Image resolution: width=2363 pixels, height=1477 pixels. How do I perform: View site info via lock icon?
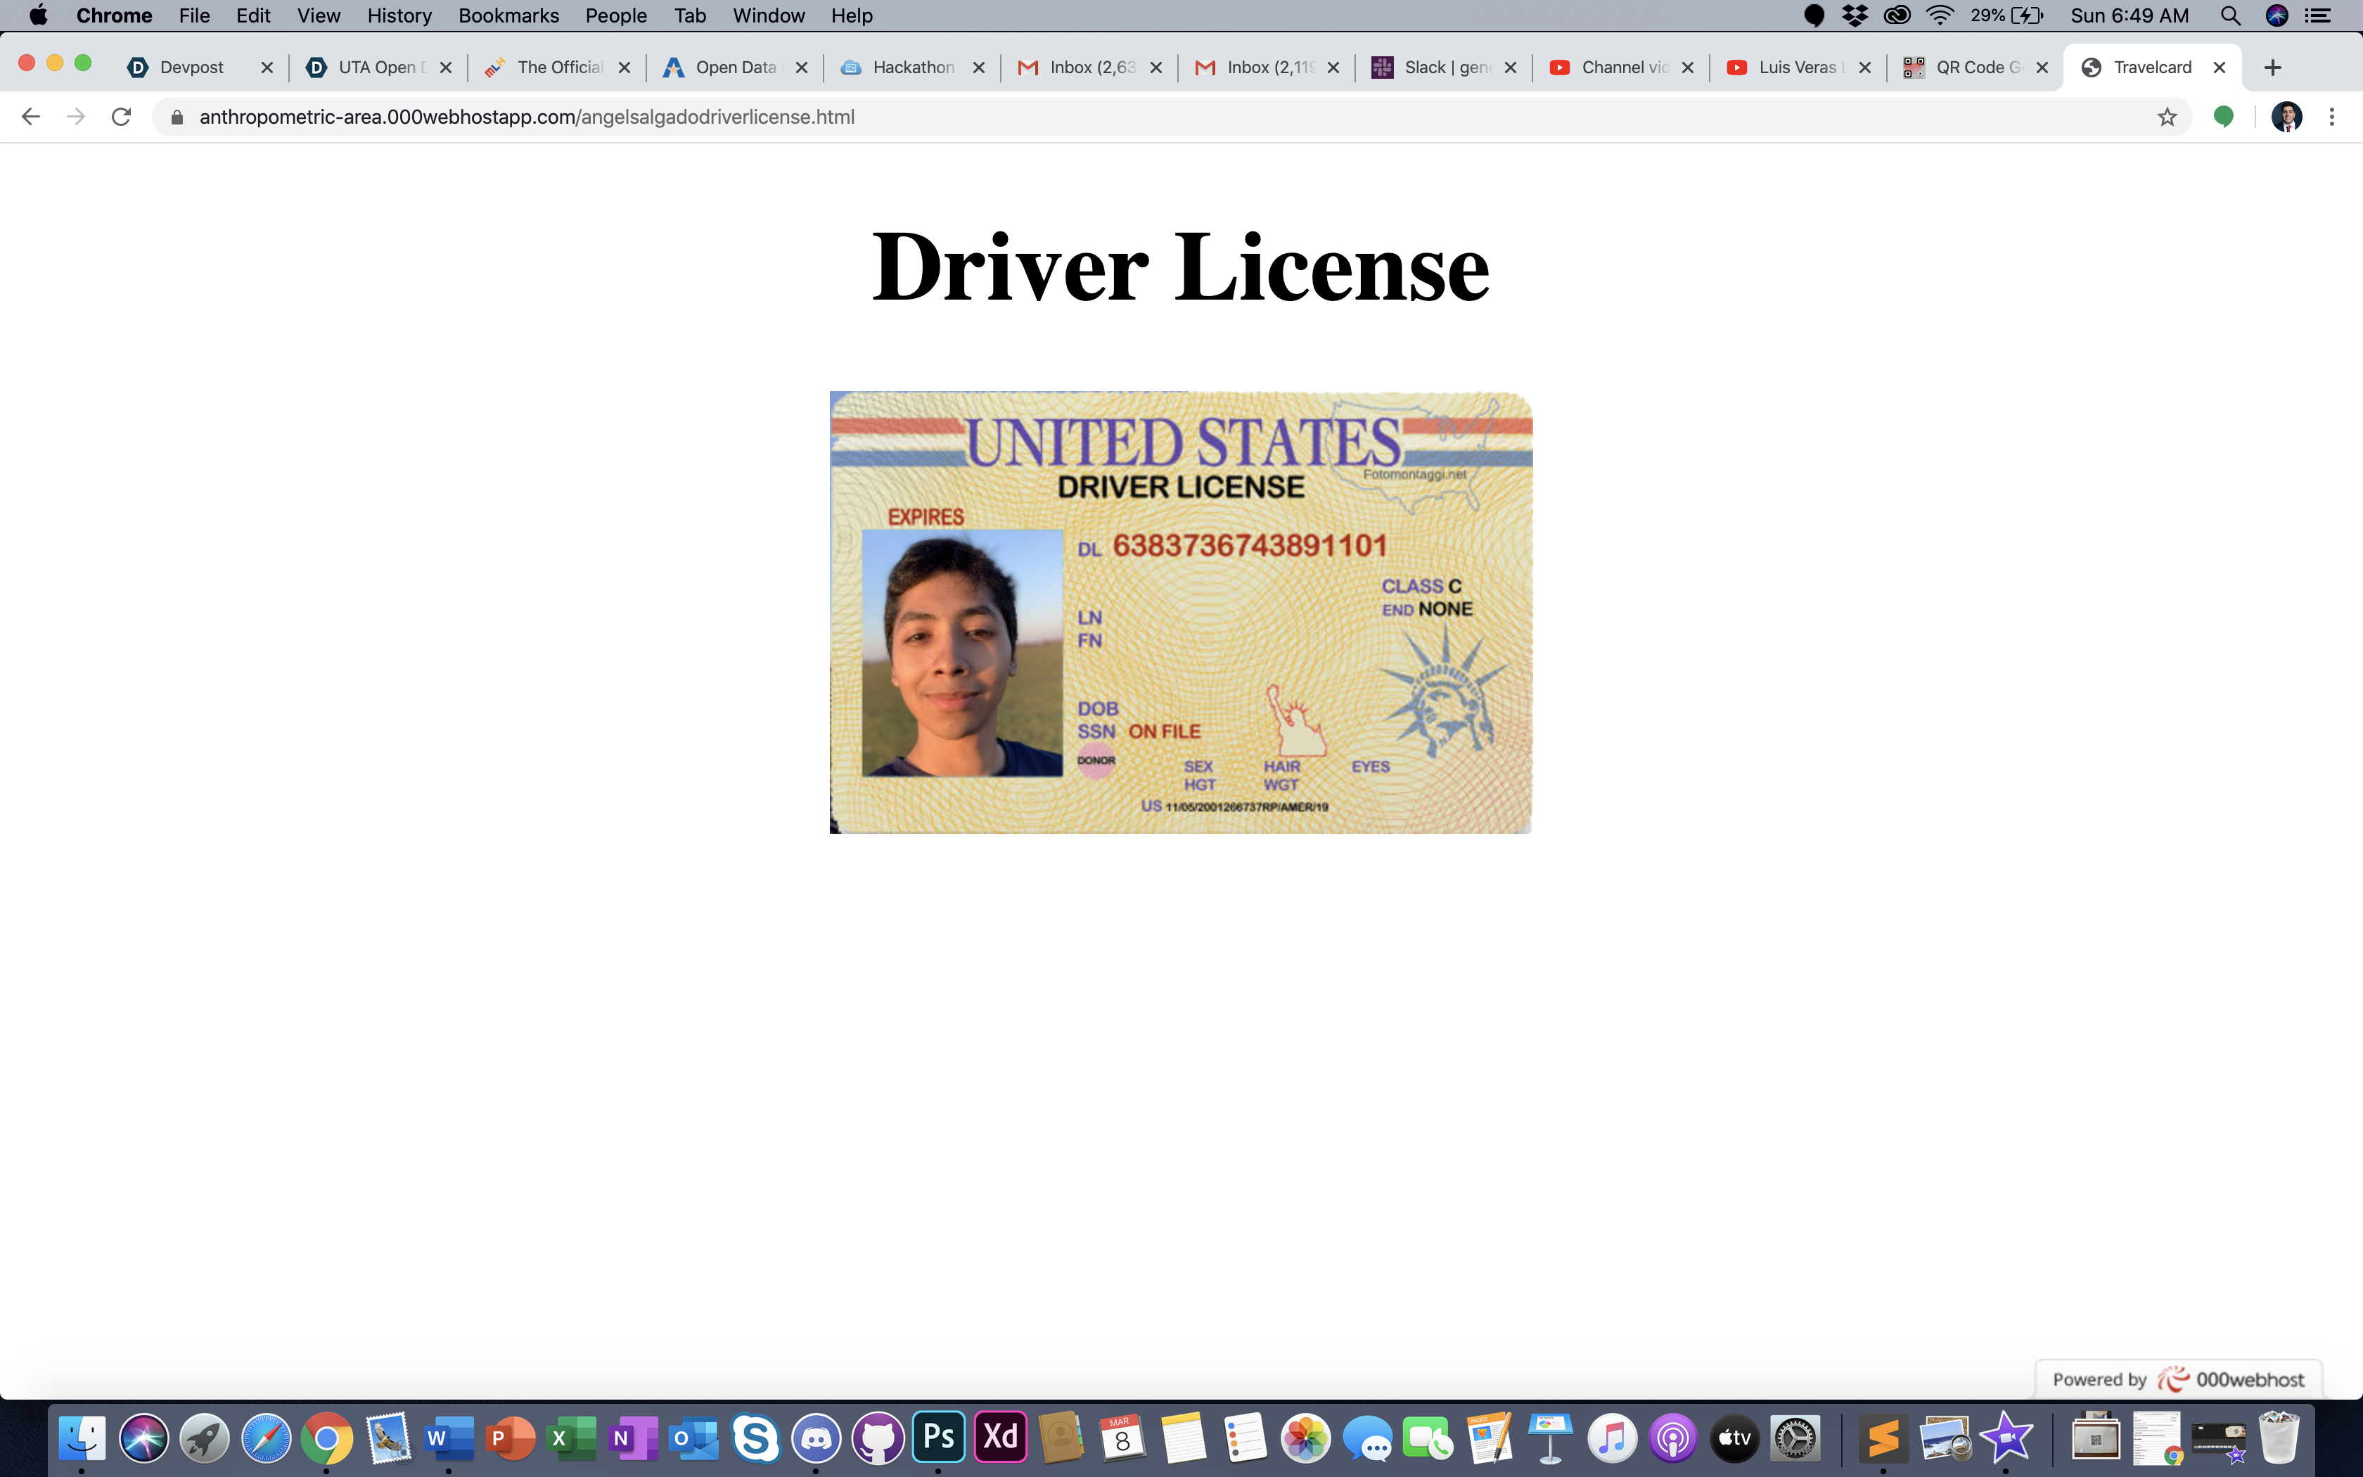pos(177,117)
